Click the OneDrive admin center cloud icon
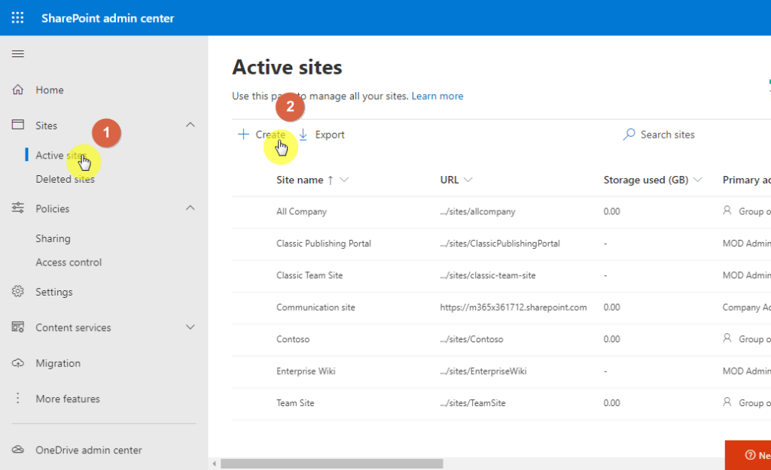The height and width of the screenshot is (470, 771). tap(18, 450)
